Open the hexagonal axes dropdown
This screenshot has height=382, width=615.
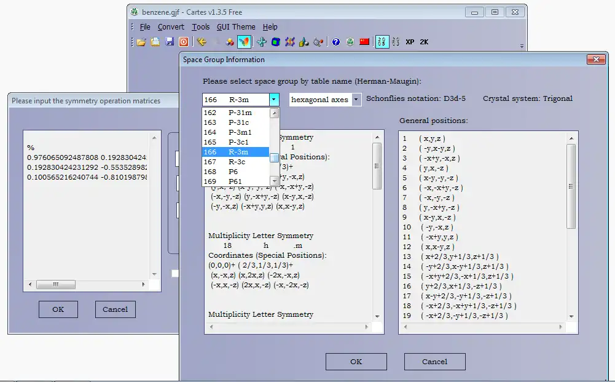(x=356, y=100)
